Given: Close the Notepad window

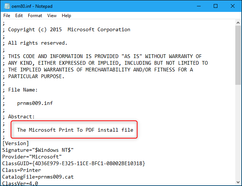Looking at the screenshot, I should [233, 6].
